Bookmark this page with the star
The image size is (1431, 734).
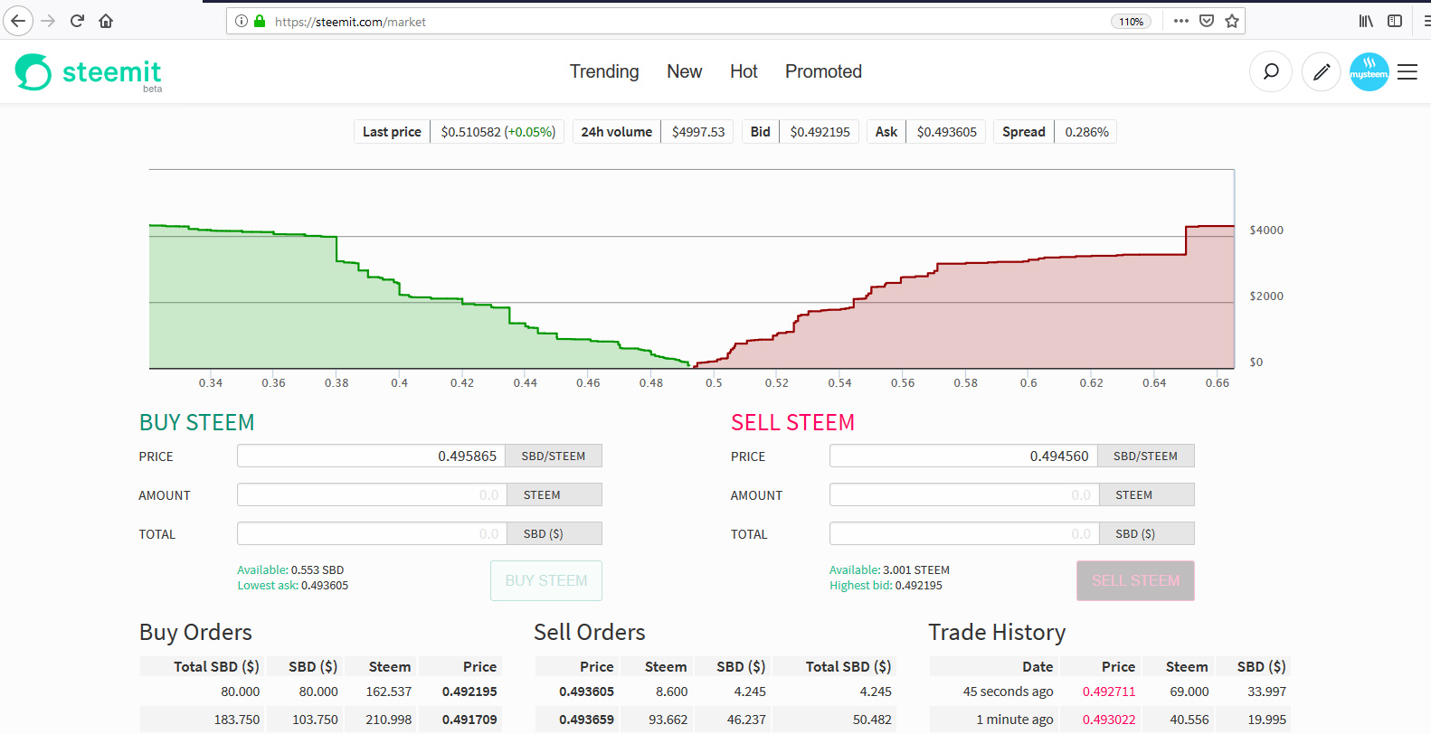[x=1232, y=21]
